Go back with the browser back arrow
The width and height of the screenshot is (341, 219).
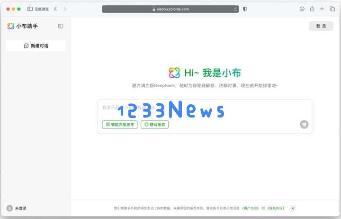55,9
